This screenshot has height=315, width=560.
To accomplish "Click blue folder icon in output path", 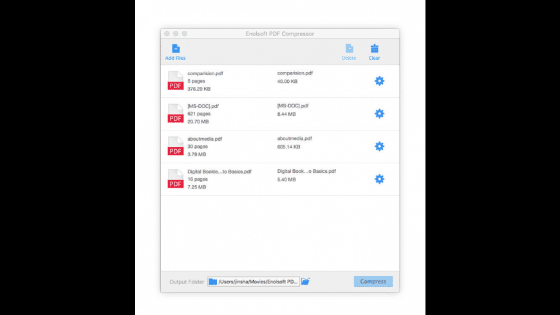I will tap(213, 282).
